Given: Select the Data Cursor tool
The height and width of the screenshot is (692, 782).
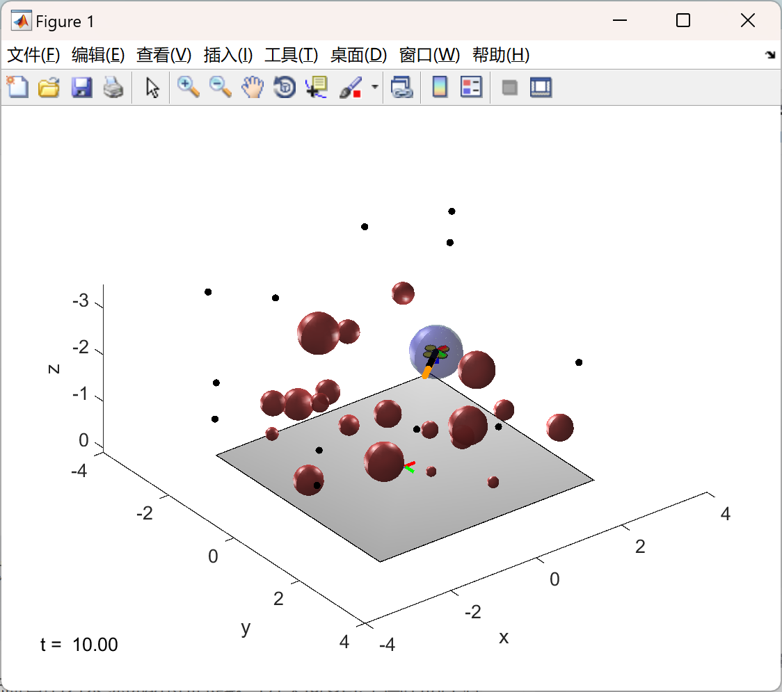Looking at the screenshot, I should pos(317,87).
